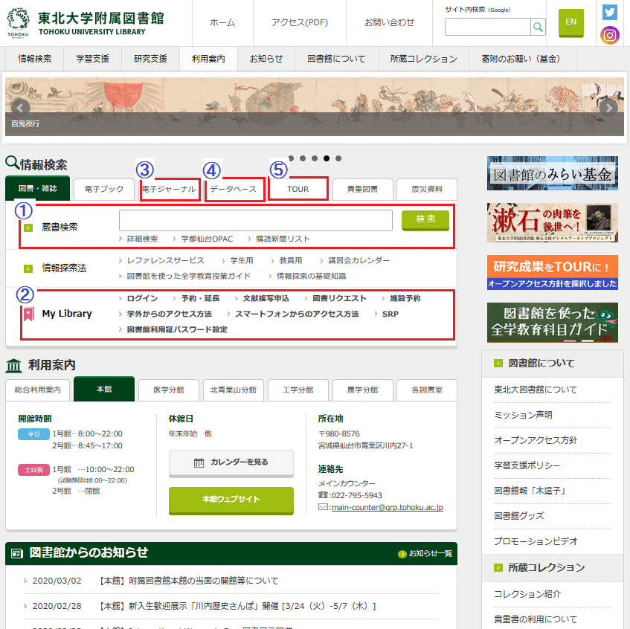Select the 医学分館 library tab
The width and height of the screenshot is (630, 629).
click(x=167, y=390)
